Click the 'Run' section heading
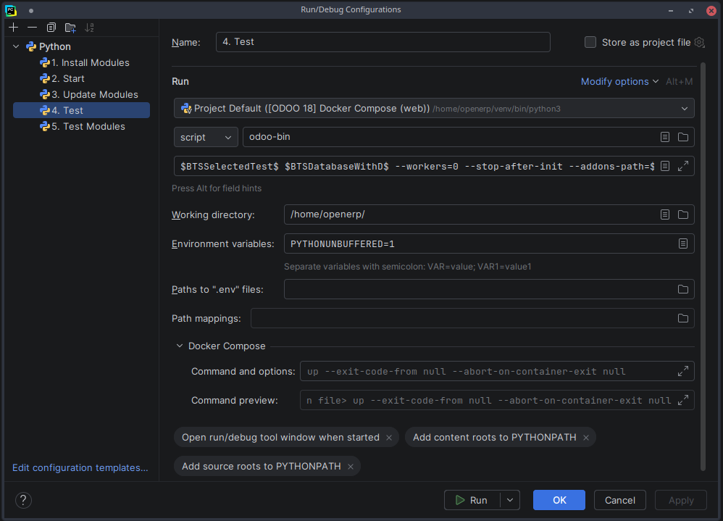This screenshot has height=521, width=723. [180, 82]
